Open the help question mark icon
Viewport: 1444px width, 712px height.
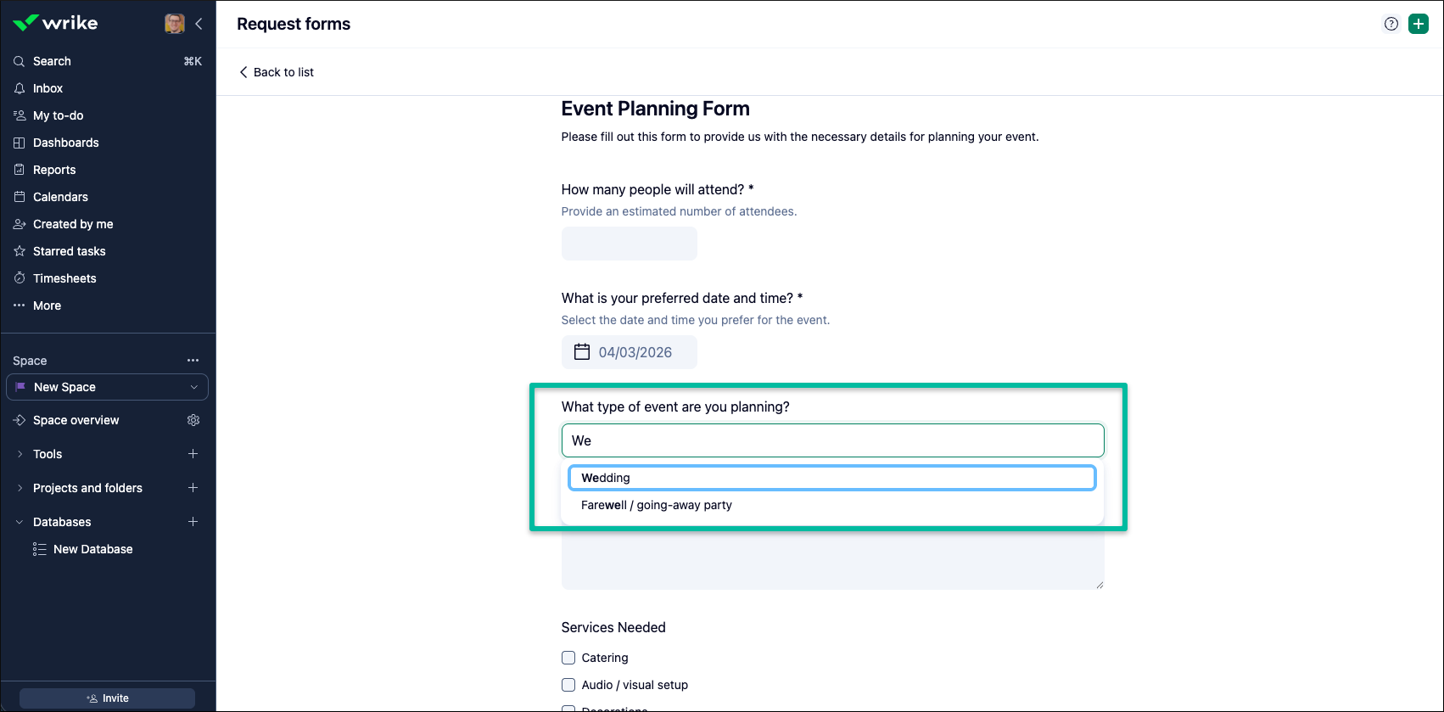[1391, 24]
